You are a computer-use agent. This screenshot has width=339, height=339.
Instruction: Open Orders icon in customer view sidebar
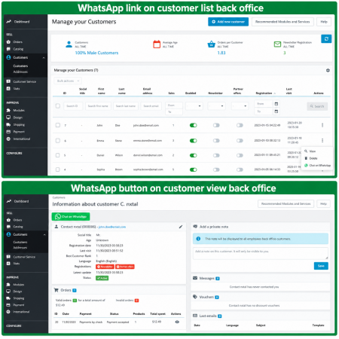(8, 220)
